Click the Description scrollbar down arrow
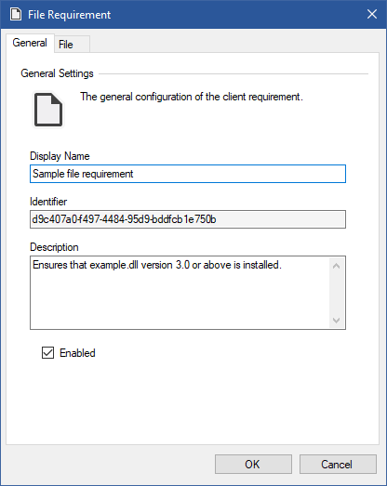This screenshot has height=486, width=387. [337, 320]
